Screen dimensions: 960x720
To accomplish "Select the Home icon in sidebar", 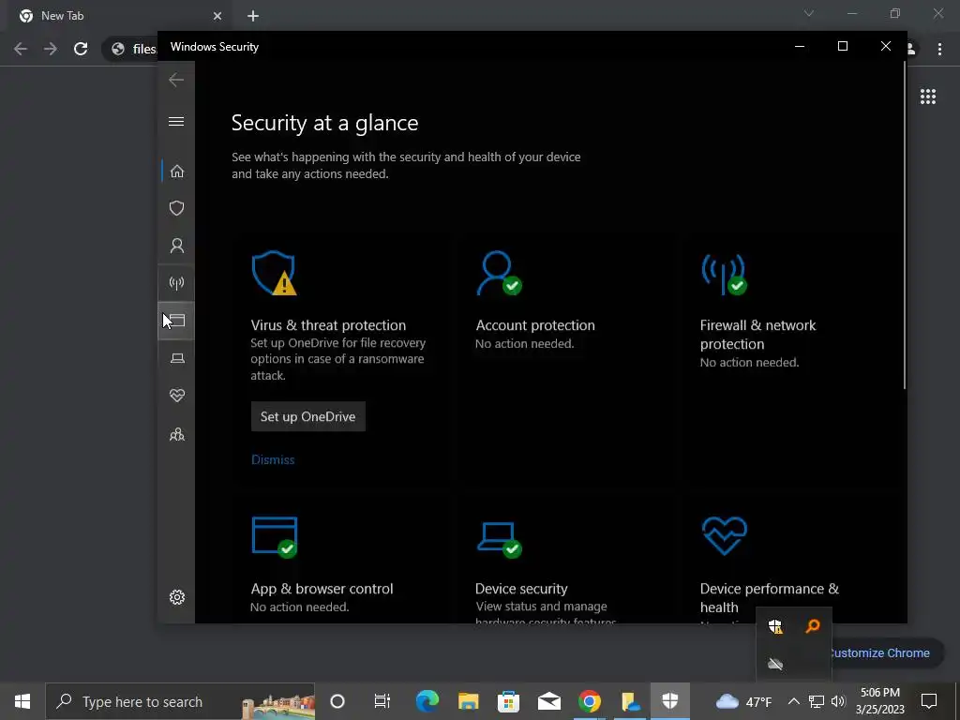I will tap(177, 171).
